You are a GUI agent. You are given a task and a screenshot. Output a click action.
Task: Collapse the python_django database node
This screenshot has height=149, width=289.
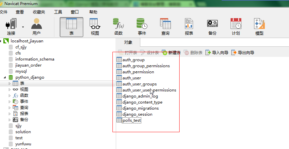coord(5,77)
